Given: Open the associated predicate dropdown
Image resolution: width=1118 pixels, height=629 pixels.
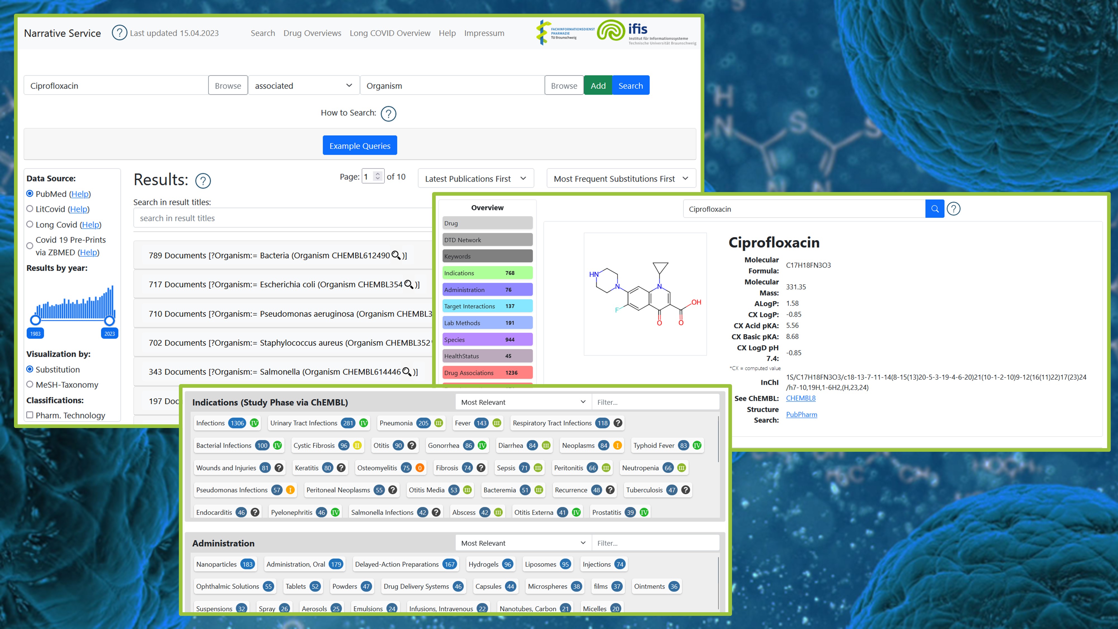Looking at the screenshot, I should tap(303, 86).
